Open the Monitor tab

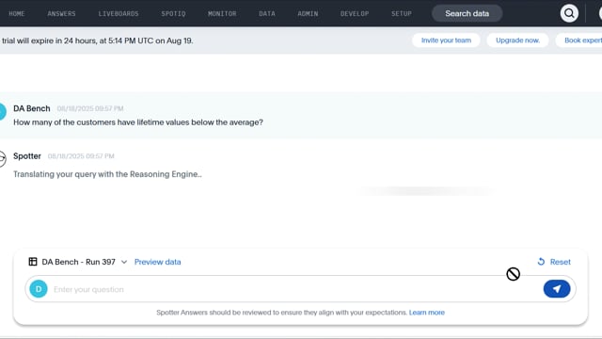(x=222, y=13)
